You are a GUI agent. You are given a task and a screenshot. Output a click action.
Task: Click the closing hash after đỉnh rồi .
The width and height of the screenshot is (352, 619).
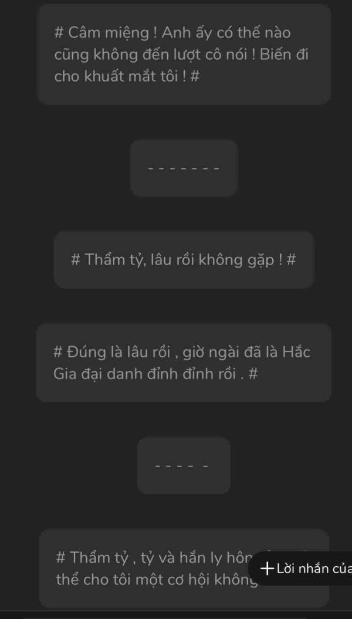point(253,374)
